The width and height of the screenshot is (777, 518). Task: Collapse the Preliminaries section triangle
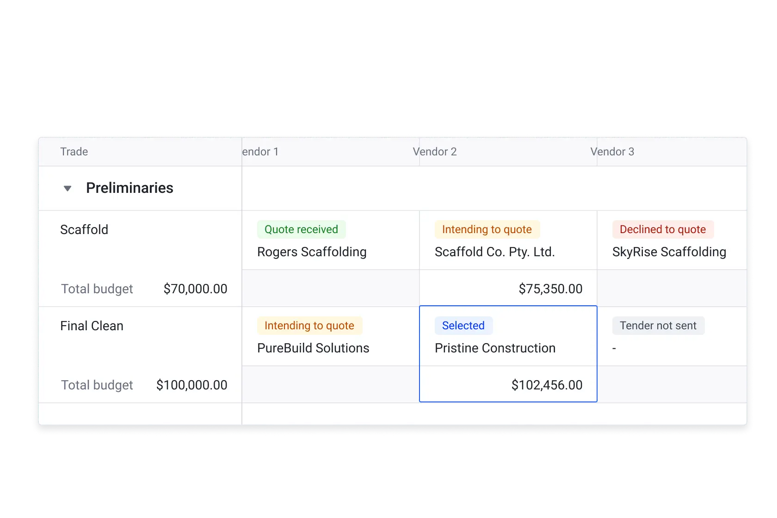point(68,188)
